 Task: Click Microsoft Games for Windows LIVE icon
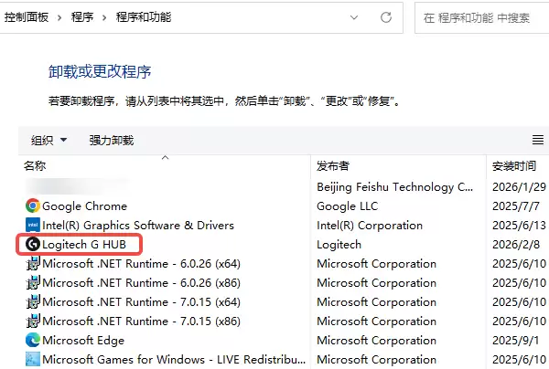tap(33, 359)
